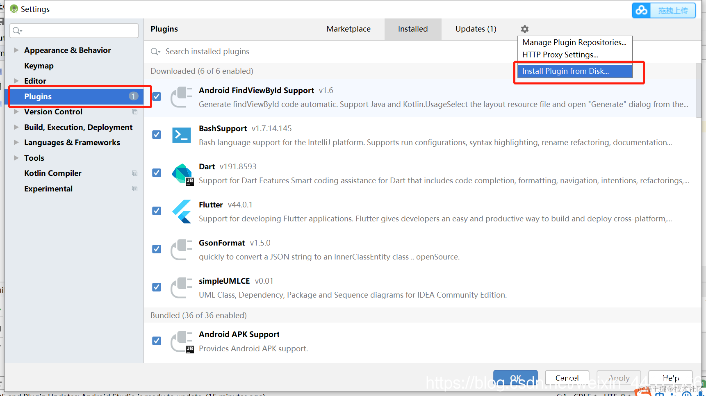Click the Android APK Support plugin name
The image size is (706, 396).
[x=239, y=334]
